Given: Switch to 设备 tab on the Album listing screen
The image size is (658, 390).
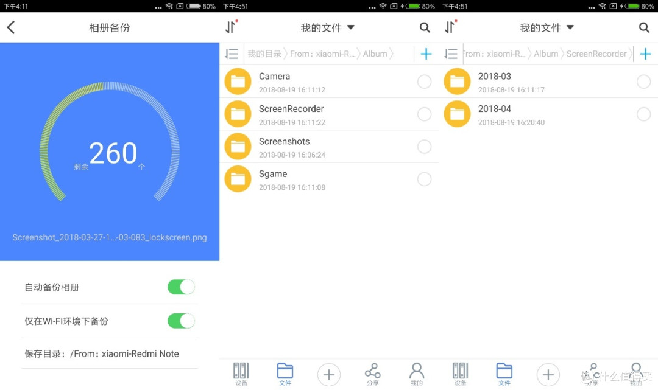Looking at the screenshot, I should click(241, 374).
